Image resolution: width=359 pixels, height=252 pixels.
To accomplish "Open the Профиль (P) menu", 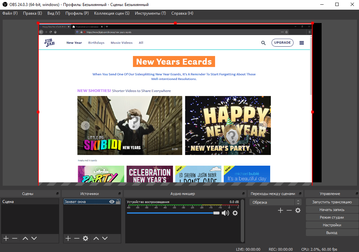I will (77, 13).
